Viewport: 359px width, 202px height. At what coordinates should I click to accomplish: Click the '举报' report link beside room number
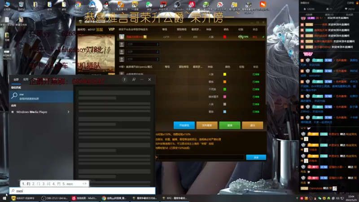click(x=99, y=30)
